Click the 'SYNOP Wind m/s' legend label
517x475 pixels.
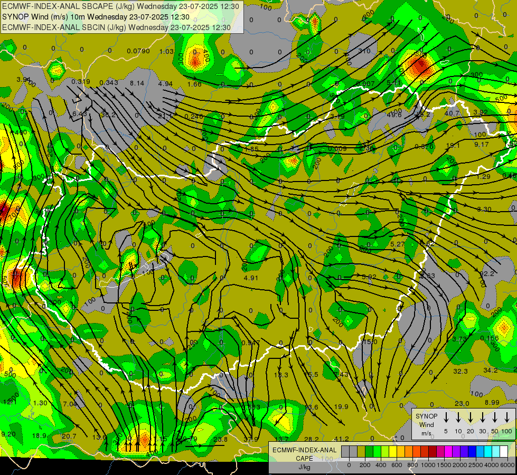point(426,424)
